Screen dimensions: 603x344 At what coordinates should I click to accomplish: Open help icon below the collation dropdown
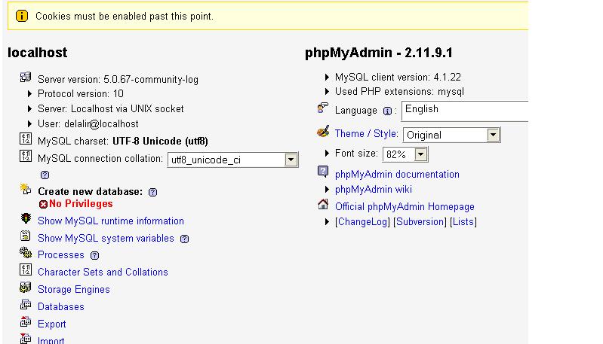pos(45,175)
